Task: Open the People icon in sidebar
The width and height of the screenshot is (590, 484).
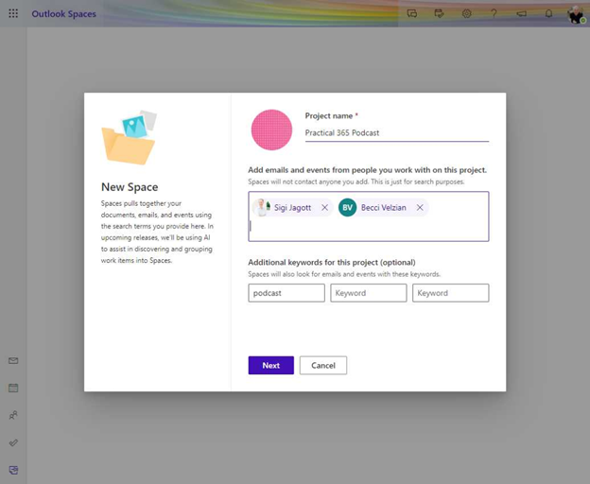Action: point(13,415)
